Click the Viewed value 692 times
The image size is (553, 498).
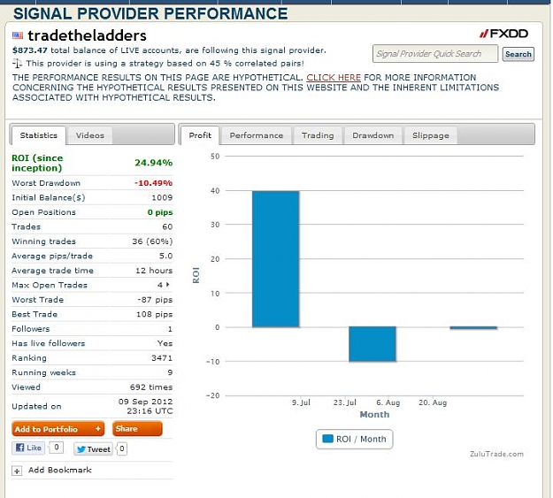coord(151,387)
